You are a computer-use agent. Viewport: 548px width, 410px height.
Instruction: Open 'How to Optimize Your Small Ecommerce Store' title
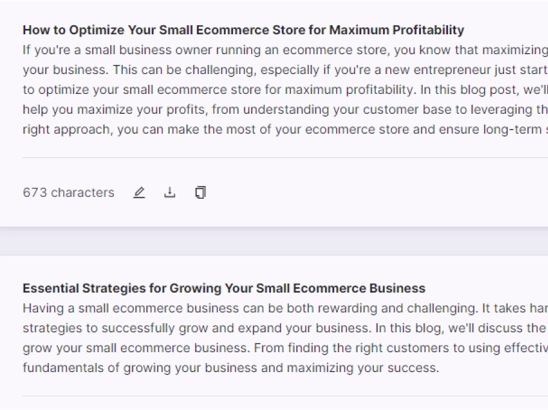243,30
